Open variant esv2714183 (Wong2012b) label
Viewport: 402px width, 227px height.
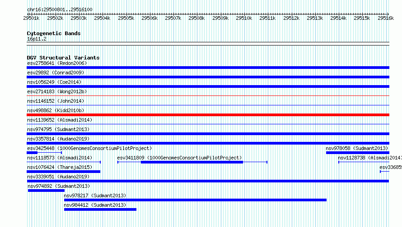57,91
